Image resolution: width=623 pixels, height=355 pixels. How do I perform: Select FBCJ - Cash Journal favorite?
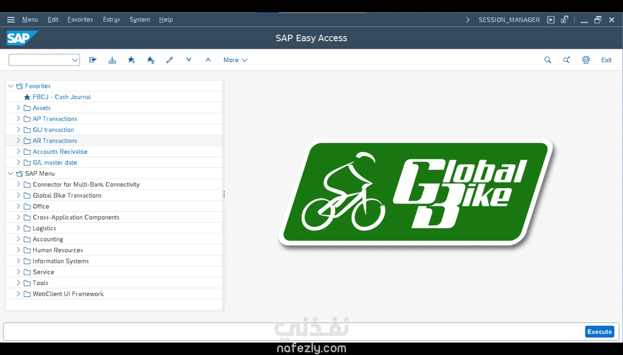point(62,97)
